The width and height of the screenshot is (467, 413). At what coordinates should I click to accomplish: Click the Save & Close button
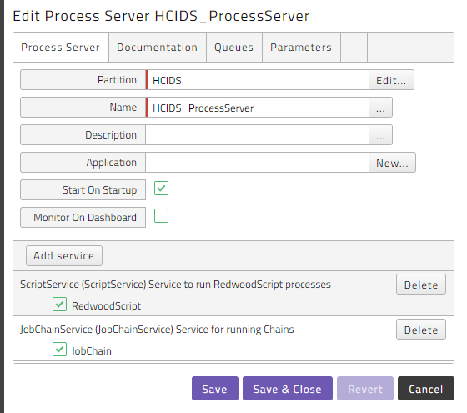click(x=288, y=388)
